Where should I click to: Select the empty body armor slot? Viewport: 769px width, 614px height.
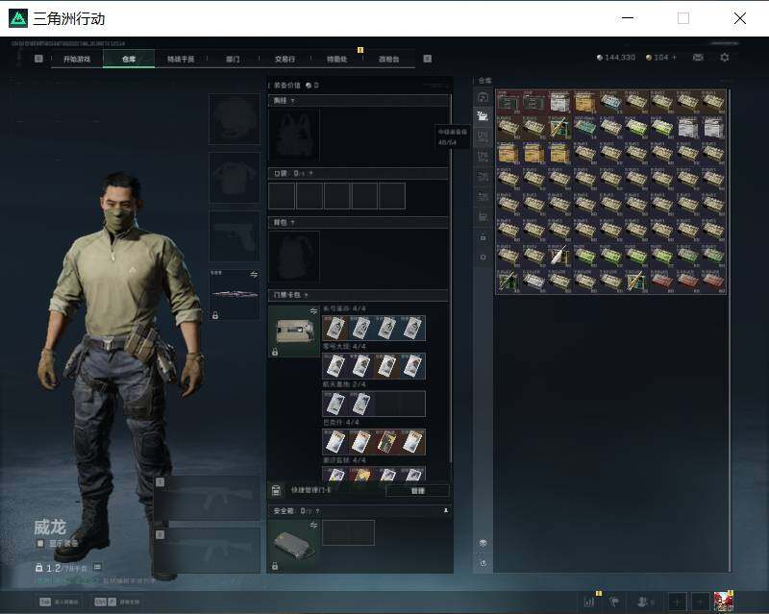pyautogui.click(x=235, y=178)
